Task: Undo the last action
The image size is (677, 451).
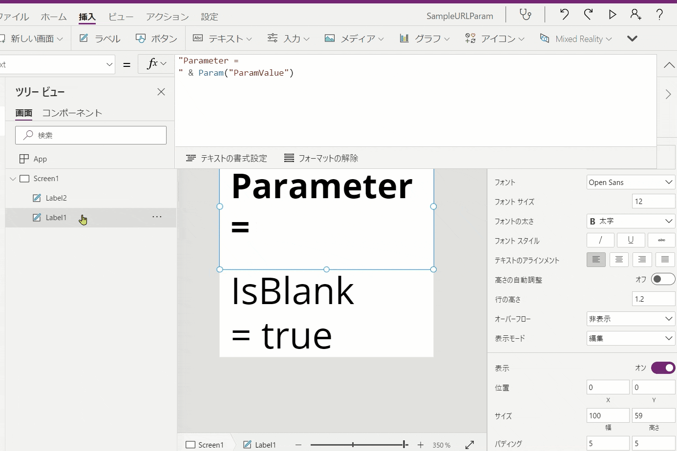Action: coord(564,15)
